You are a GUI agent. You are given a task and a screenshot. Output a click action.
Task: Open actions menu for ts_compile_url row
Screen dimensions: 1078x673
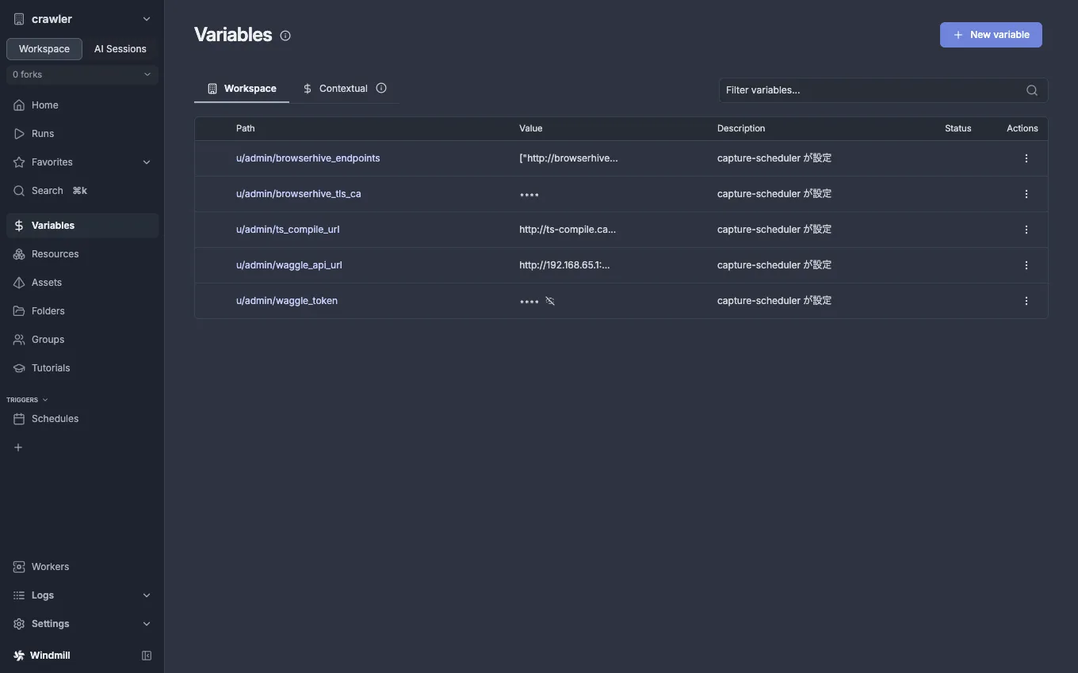[1026, 230]
